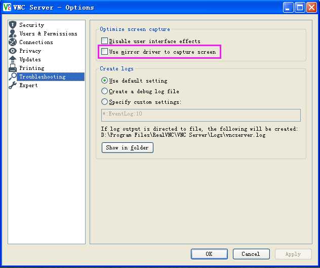The width and height of the screenshot is (320, 268).
Task: Click the Printing printer icon
Action: click(x=13, y=68)
